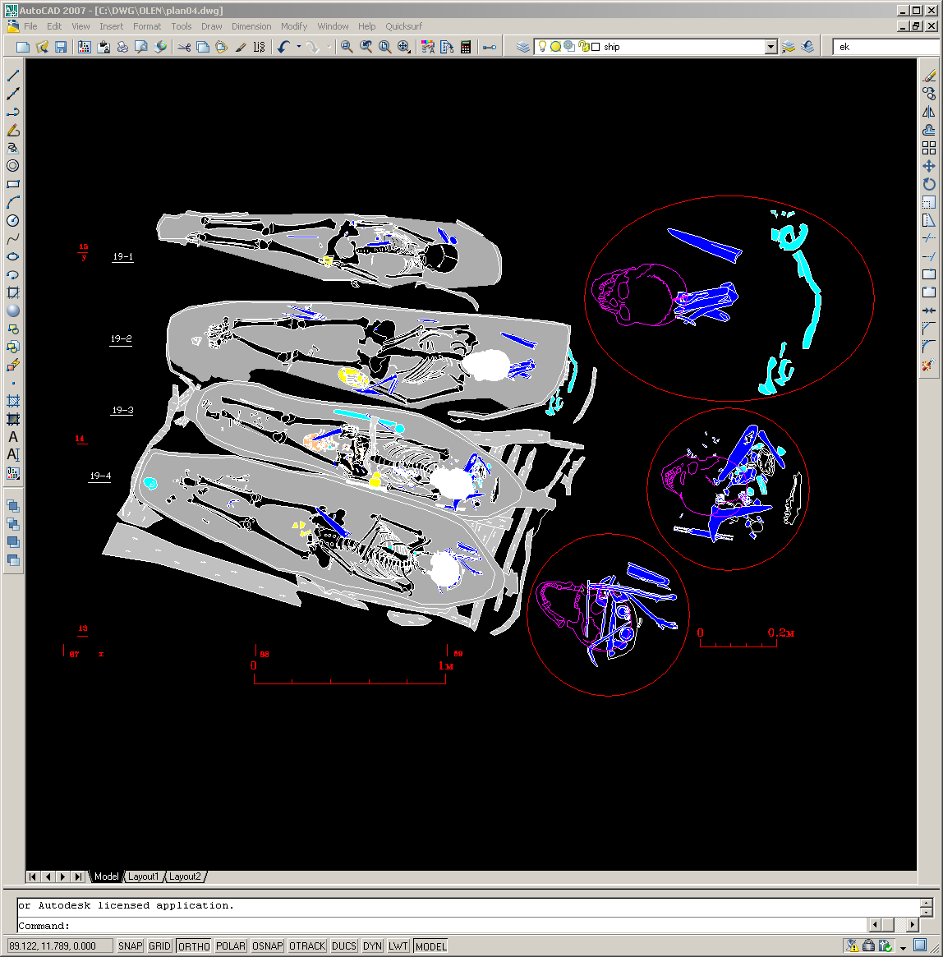Open the Dimension menu
This screenshot has height=957, width=943.
click(x=251, y=26)
